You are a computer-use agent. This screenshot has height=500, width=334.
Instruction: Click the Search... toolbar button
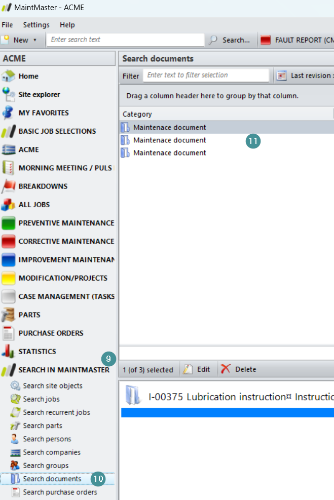pos(230,40)
